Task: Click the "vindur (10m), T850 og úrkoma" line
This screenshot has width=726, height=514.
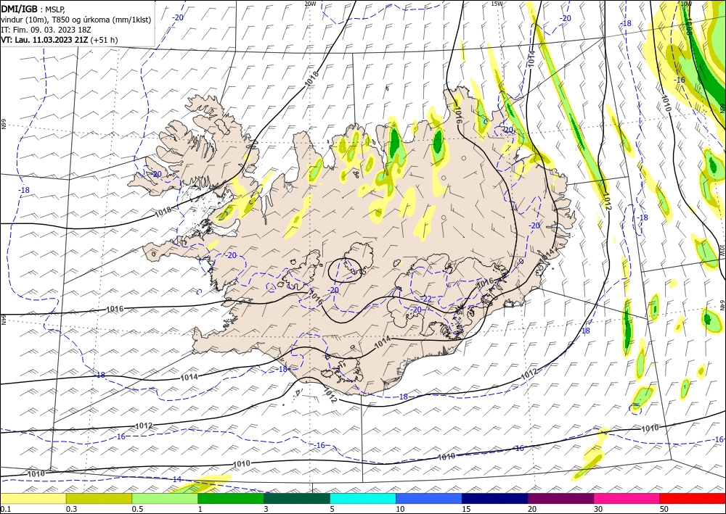Action: [x=76, y=20]
